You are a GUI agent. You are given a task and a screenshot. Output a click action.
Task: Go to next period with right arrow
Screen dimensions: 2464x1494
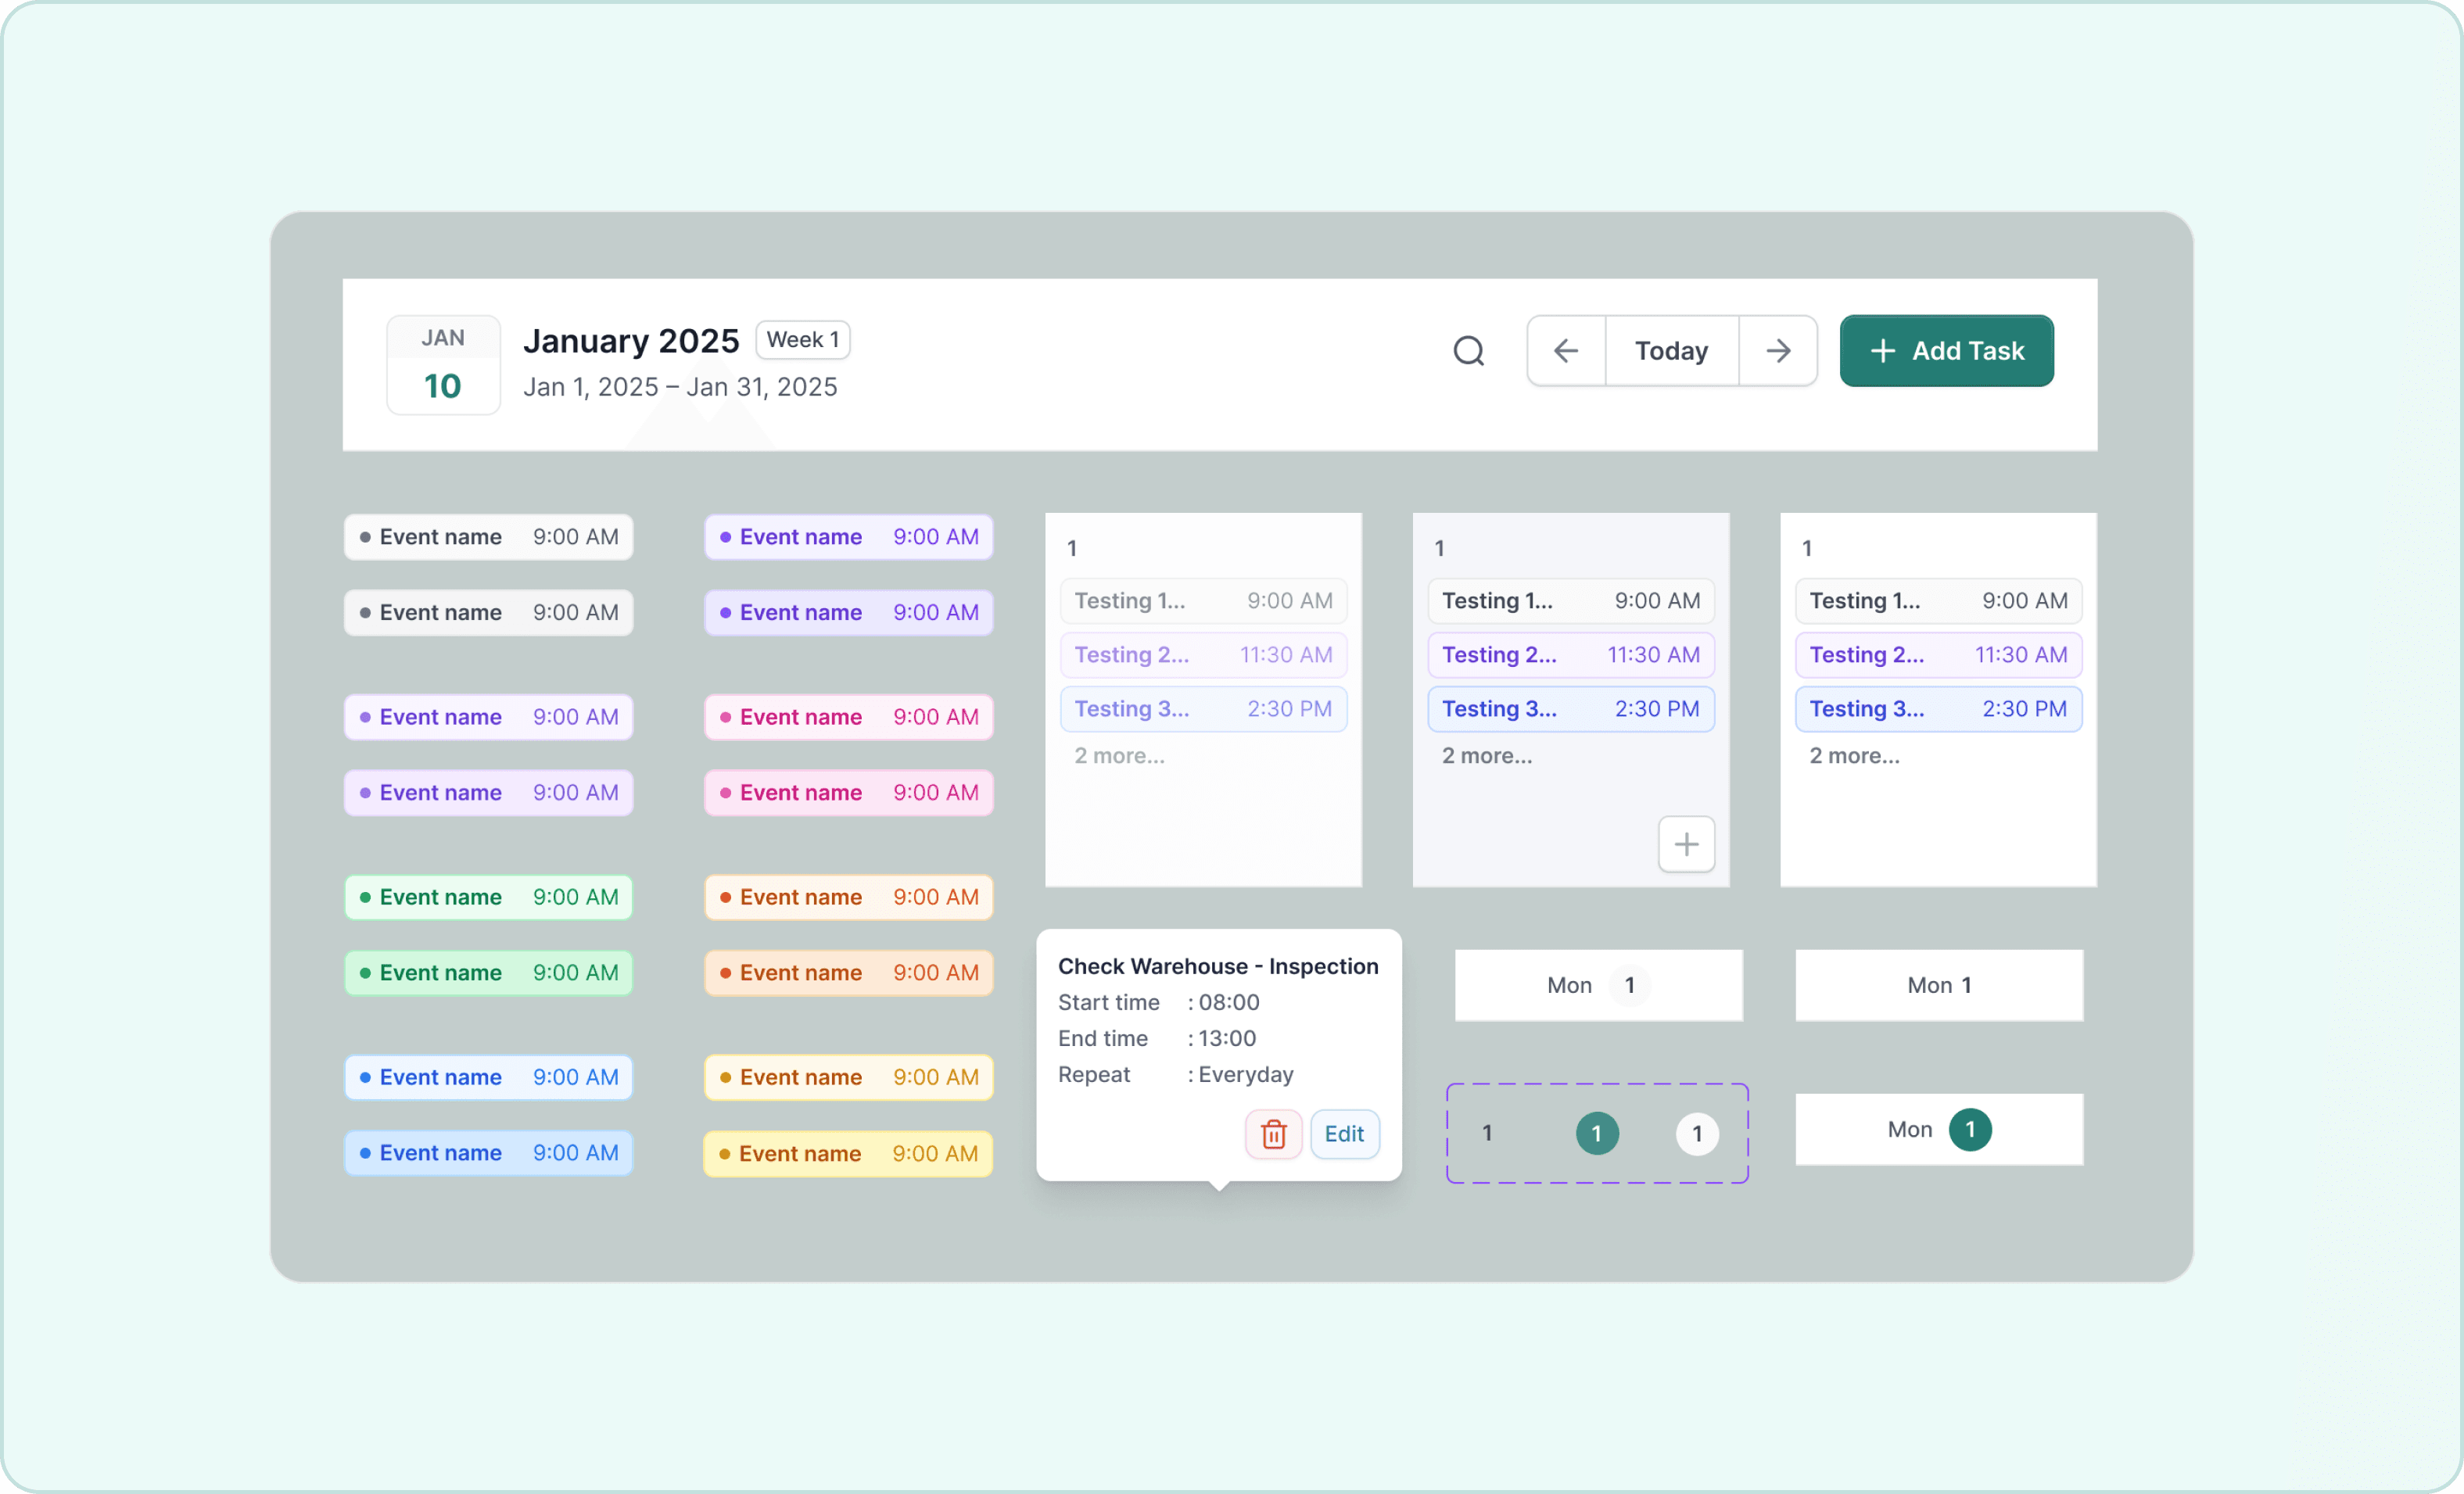coord(1778,351)
